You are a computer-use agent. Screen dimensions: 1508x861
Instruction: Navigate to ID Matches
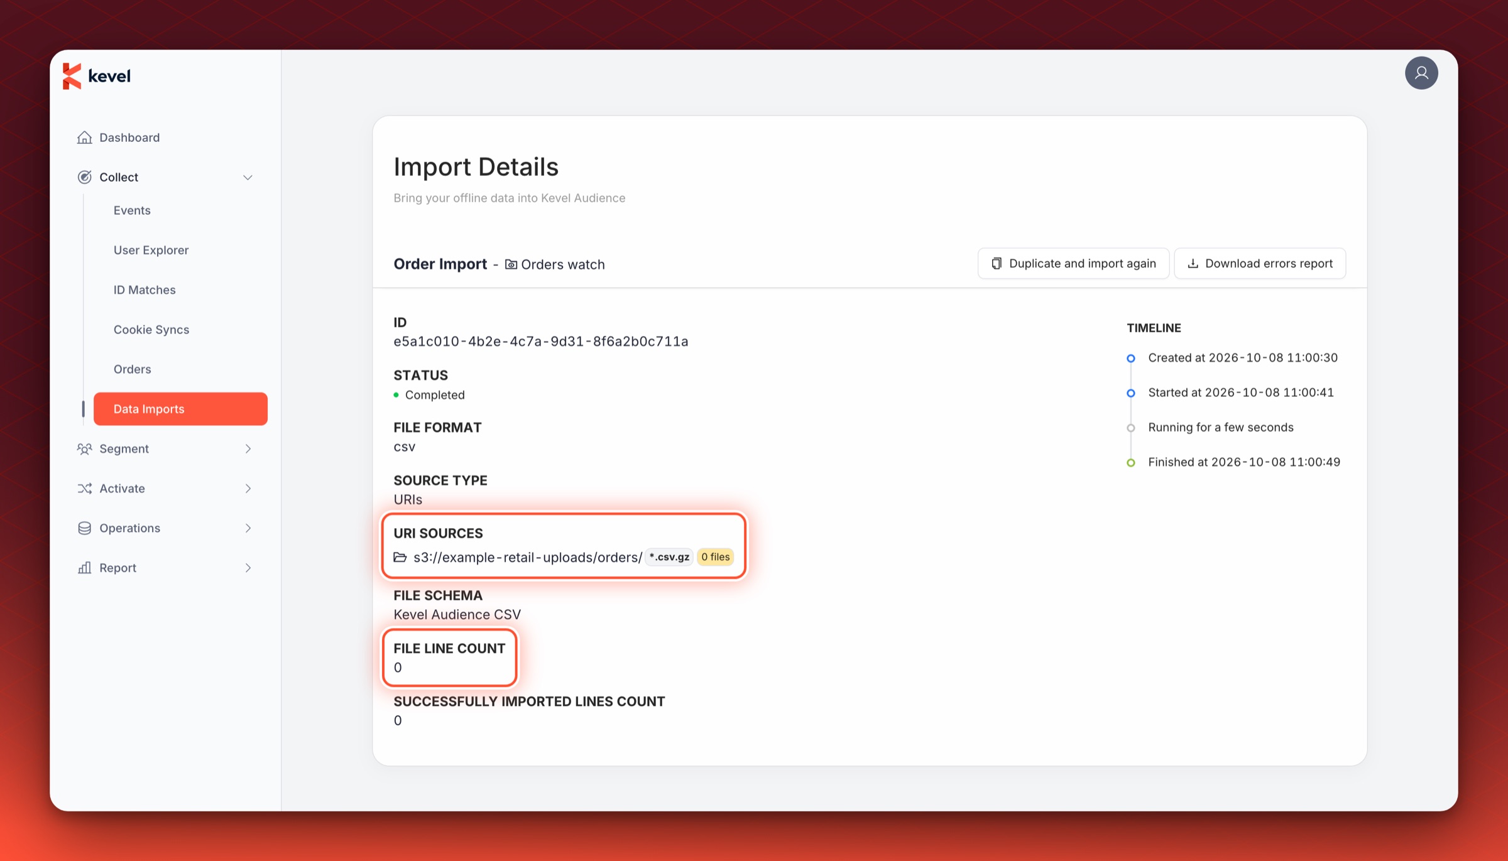145,290
